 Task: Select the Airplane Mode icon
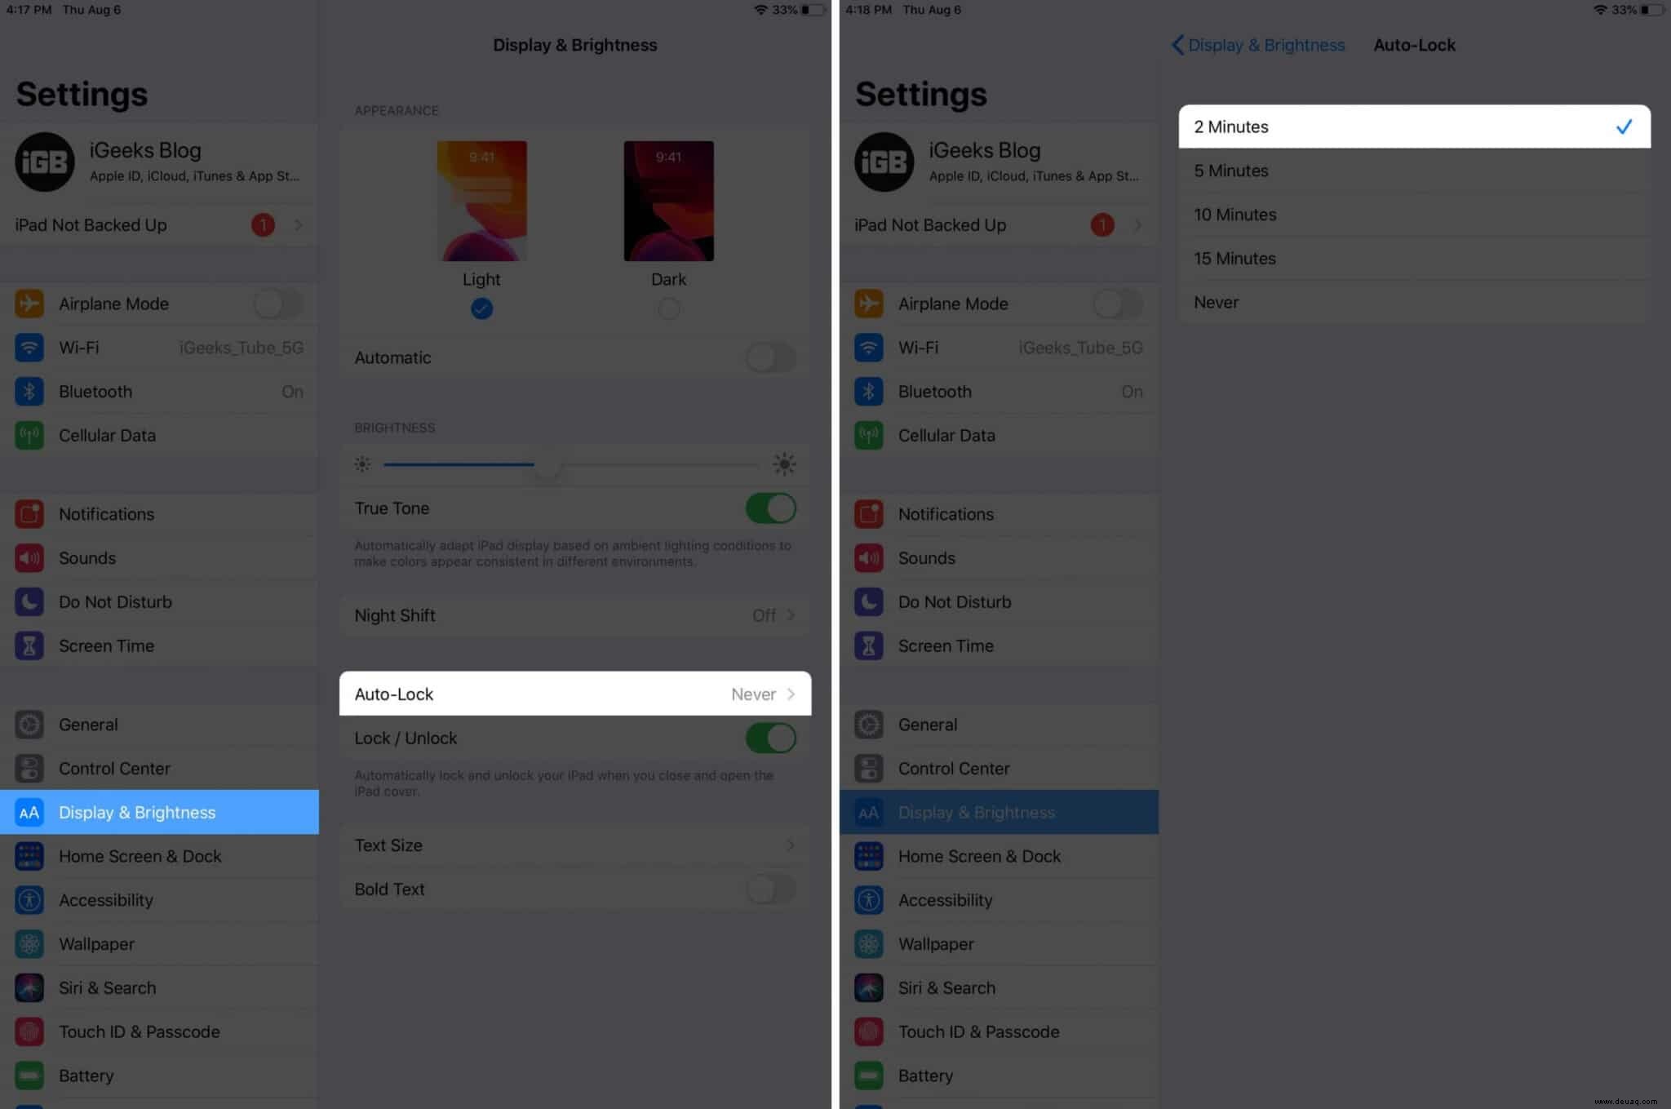tap(29, 304)
